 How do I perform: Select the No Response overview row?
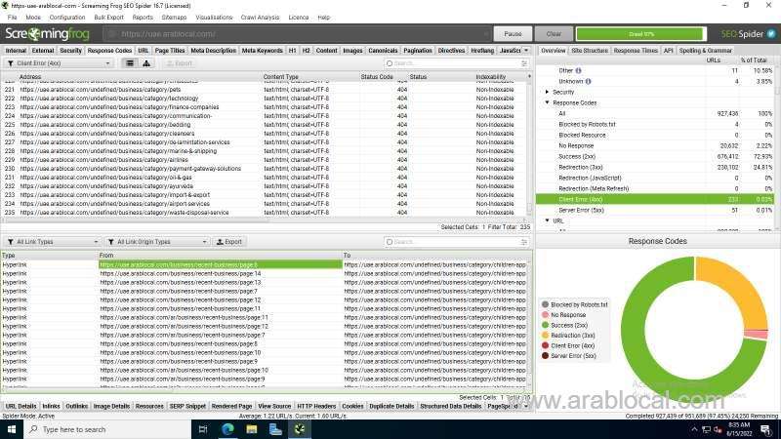tap(655, 145)
